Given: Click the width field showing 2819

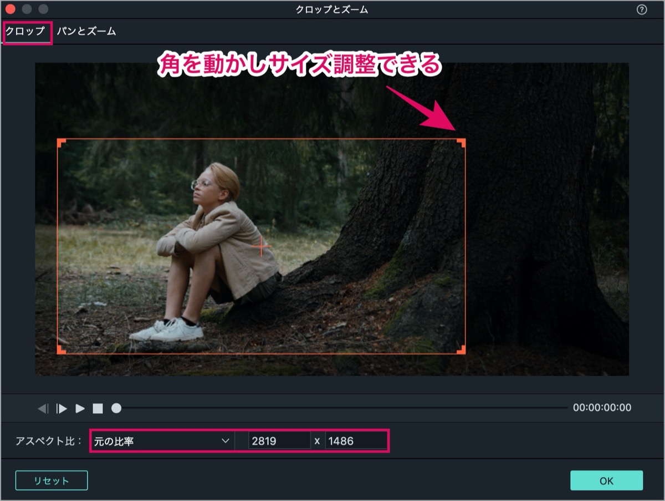Looking at the screenshot, I should (x=279, y=441).
